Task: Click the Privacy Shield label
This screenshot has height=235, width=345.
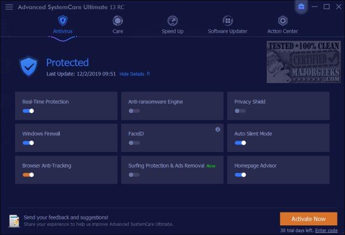Action: (250, 102)
